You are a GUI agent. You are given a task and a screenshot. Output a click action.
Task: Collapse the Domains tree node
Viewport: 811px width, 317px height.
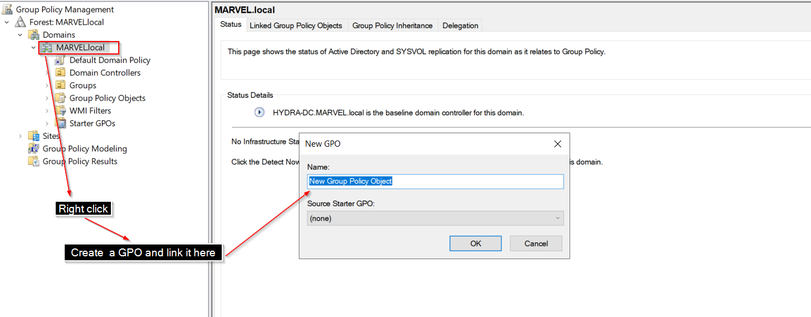point(20,35)
